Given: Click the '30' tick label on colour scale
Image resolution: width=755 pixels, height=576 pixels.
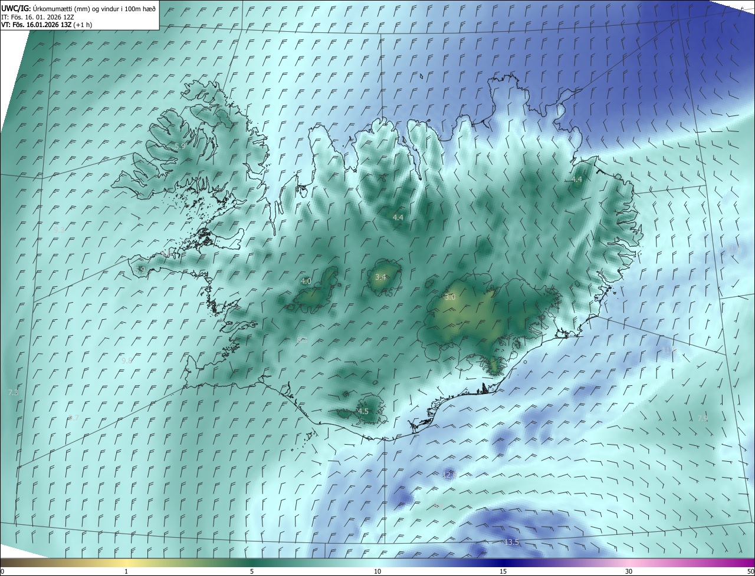Looking at the screenshot, I should point(629,571).
